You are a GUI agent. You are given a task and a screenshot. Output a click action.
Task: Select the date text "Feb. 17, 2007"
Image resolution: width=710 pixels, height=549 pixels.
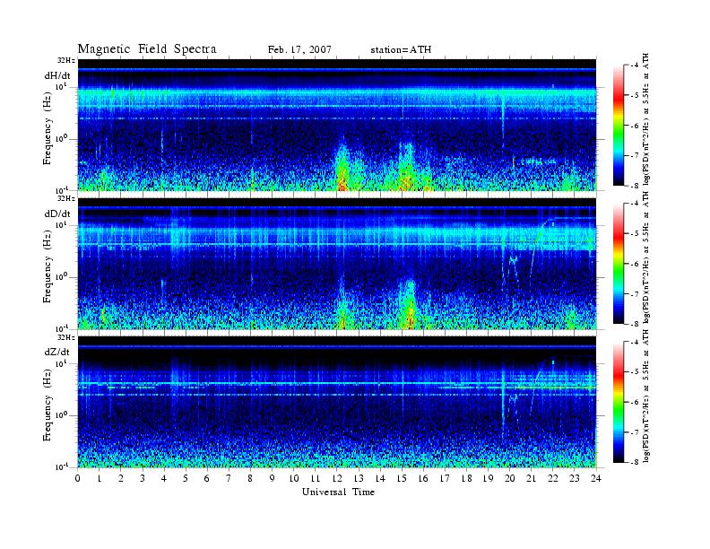click(299, 50)
